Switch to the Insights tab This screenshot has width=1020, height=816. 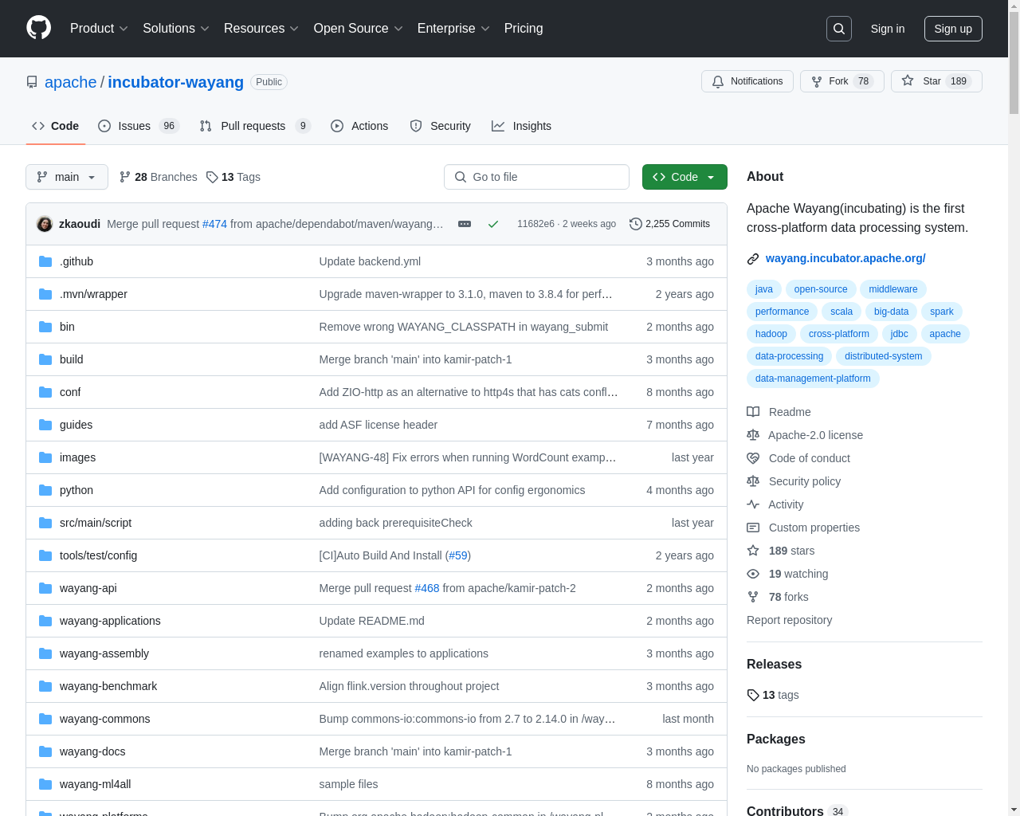pos(521,126)
